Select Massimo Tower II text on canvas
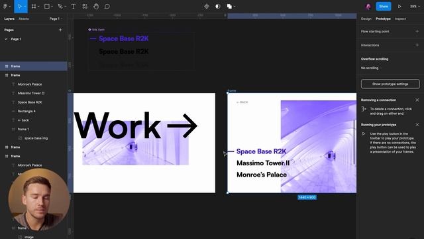This screenshot has height=239, width=424. point(263,163)
